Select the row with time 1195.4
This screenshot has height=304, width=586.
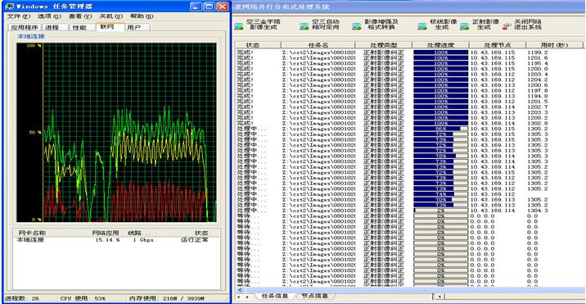pos(409,63)
